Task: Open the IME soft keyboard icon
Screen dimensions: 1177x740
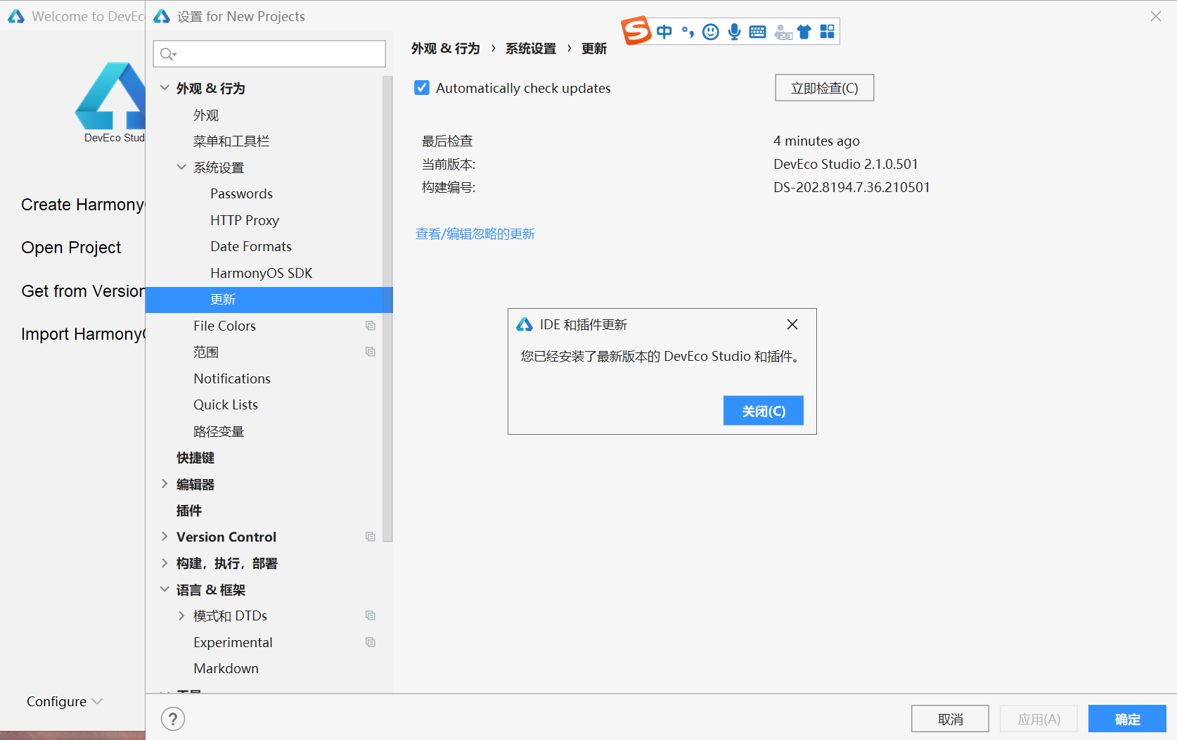Action: (x=758, y=32)
